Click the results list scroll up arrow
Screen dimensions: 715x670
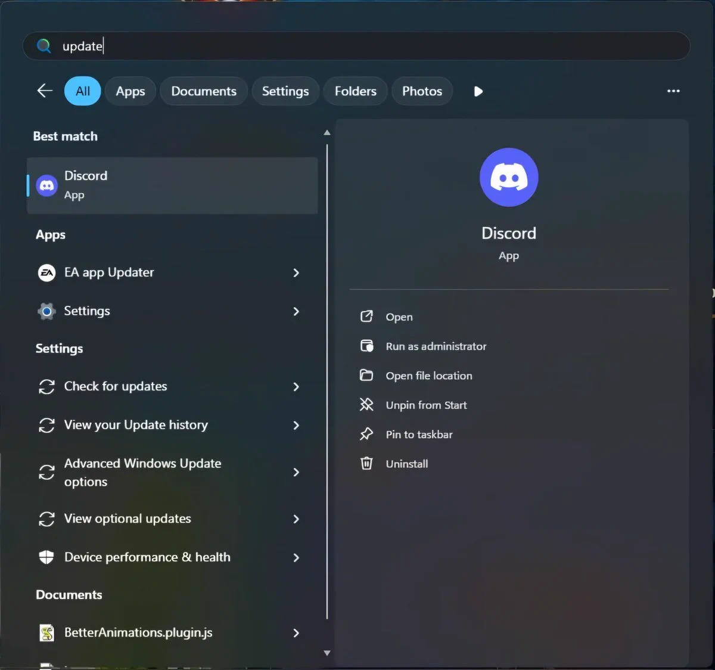point(327,132)
